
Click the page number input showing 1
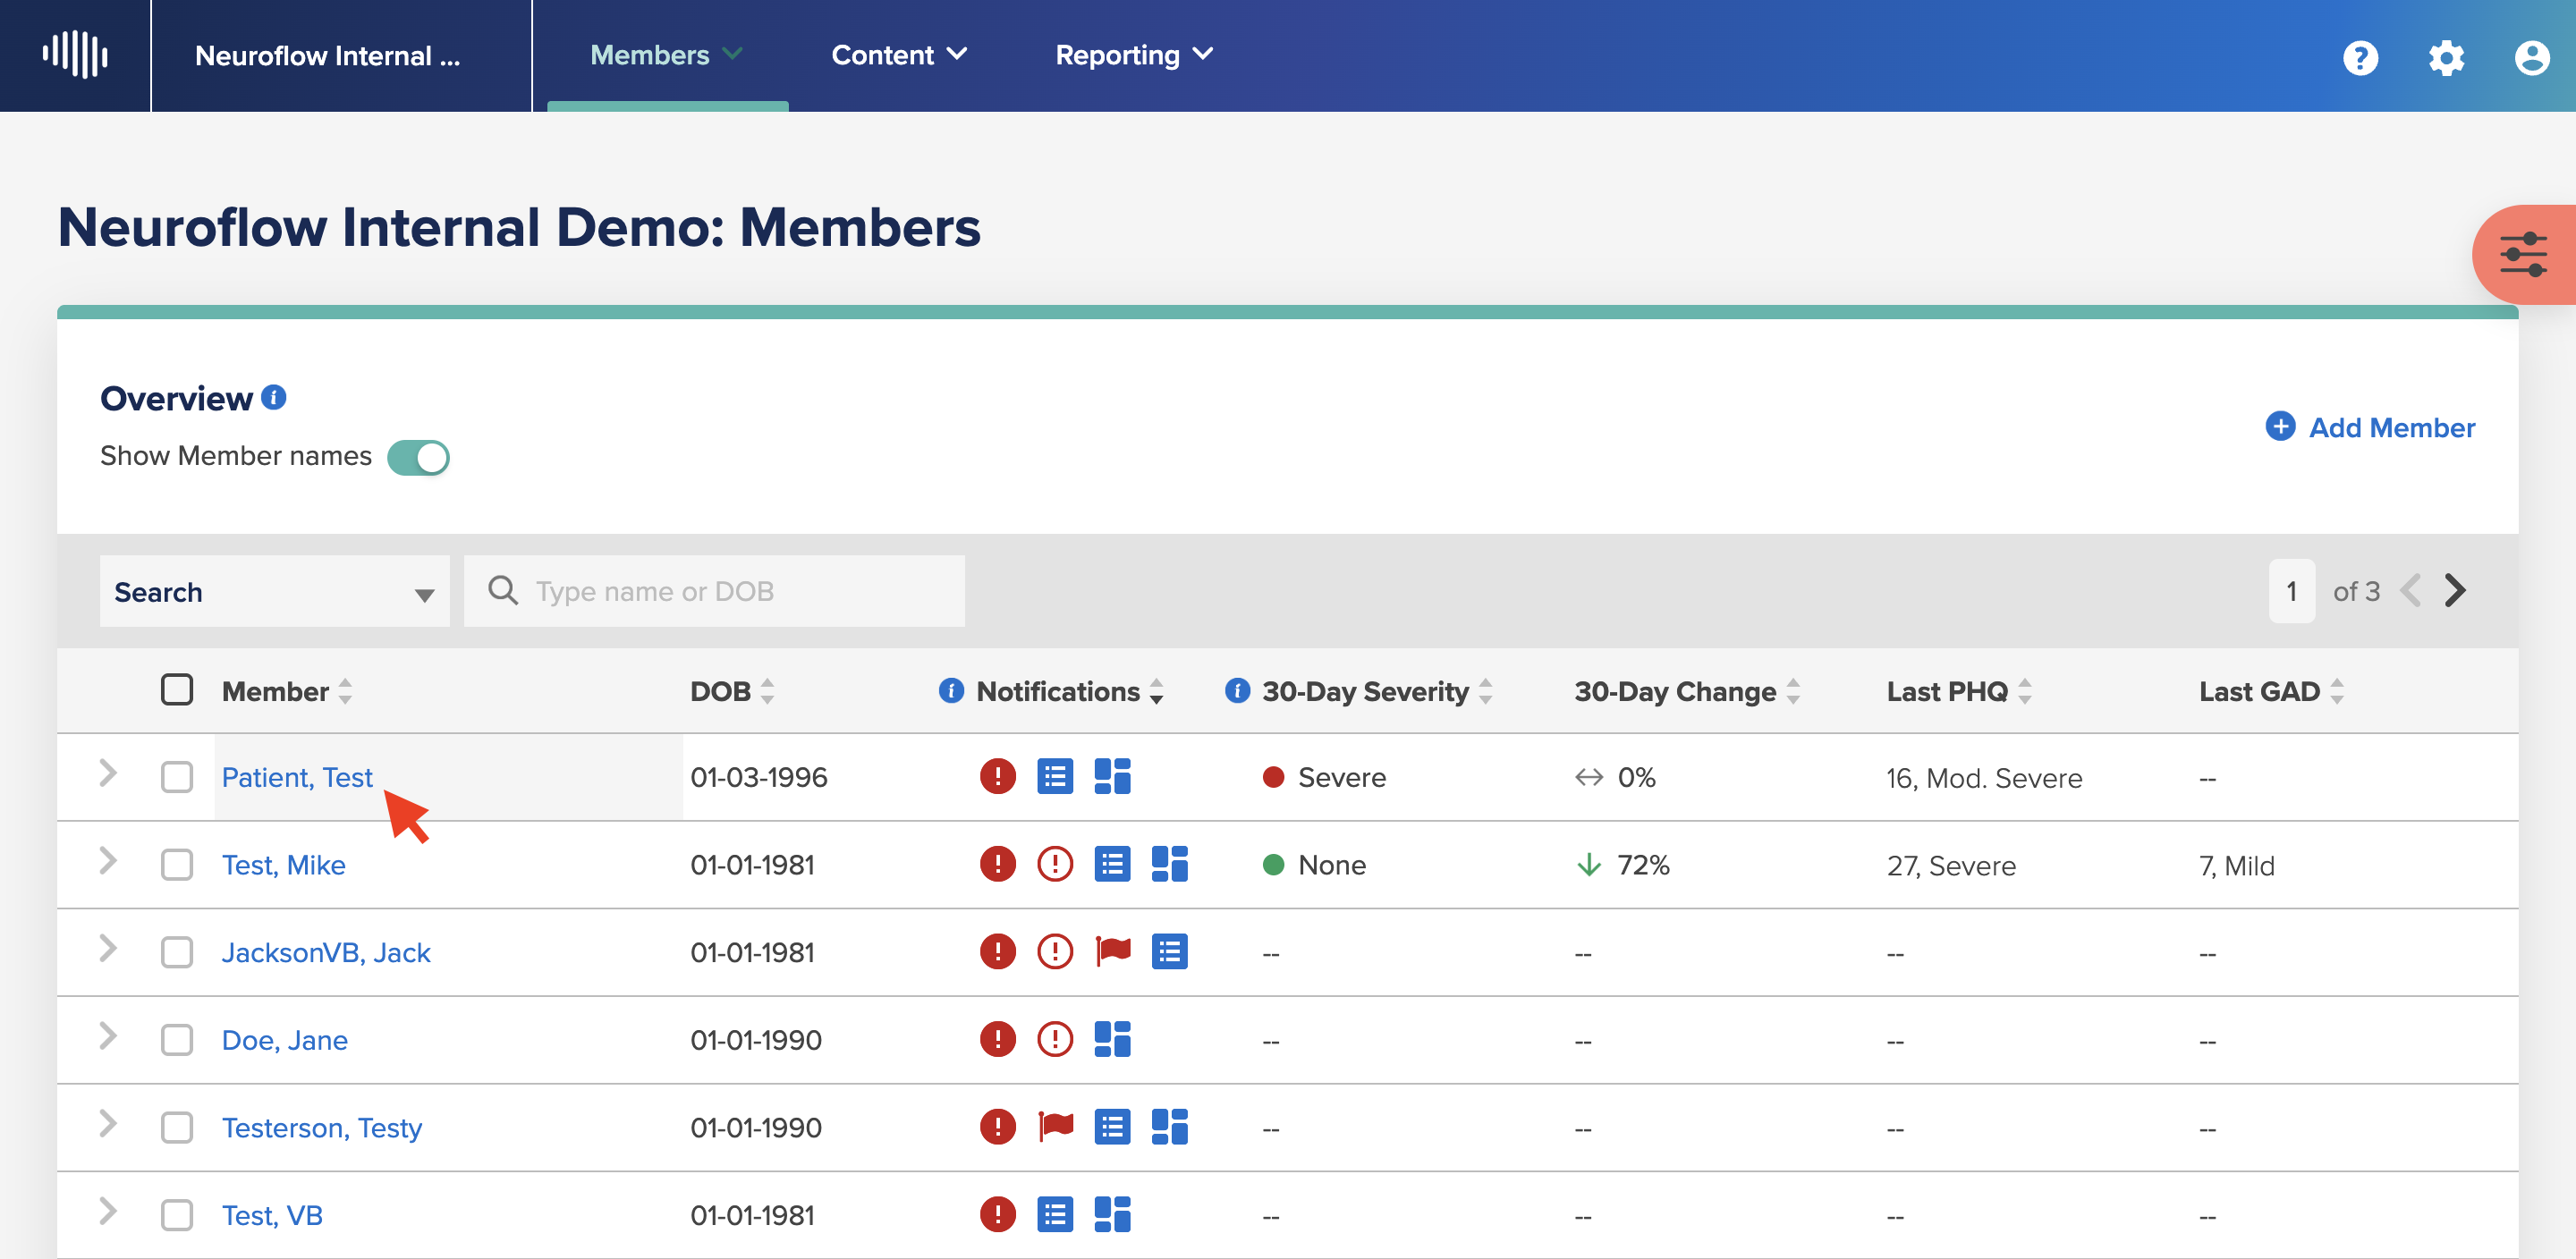tap(2291, 591)
